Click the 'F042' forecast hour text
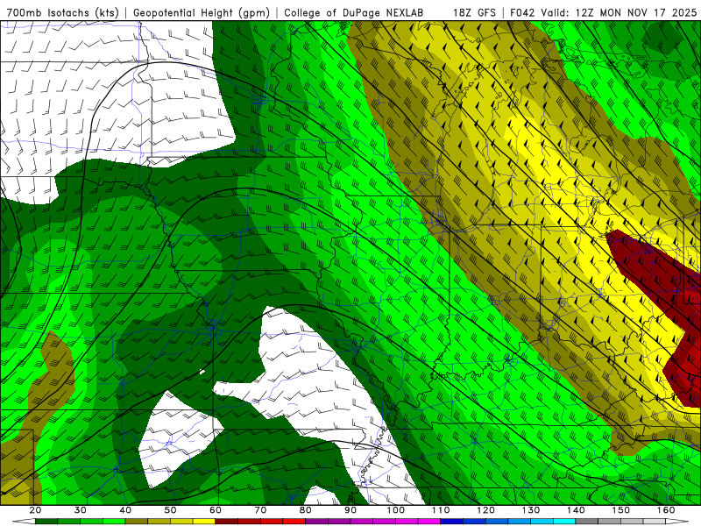This screenshot has height=526, width=701. tap(522, 12)
